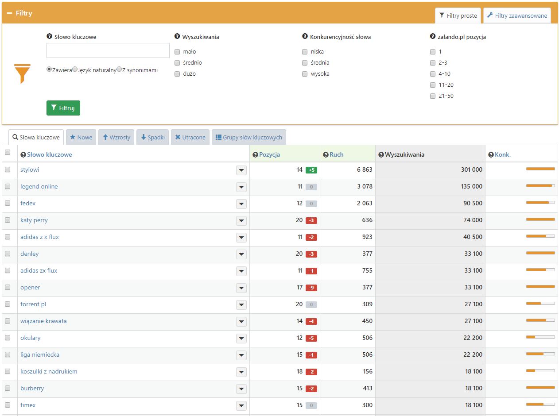Click help icon beside zalando.pl pozycja
This screenshot has height=416, width=559.
[433, 37]
